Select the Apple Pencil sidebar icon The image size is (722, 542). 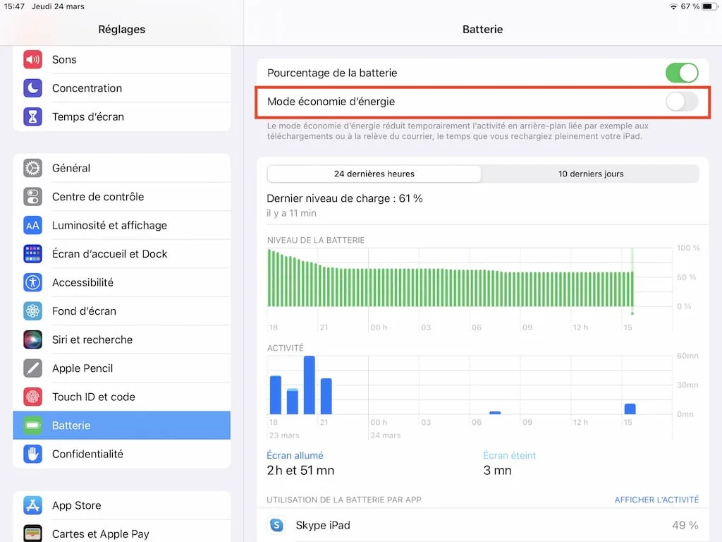(x=33, y=368)
